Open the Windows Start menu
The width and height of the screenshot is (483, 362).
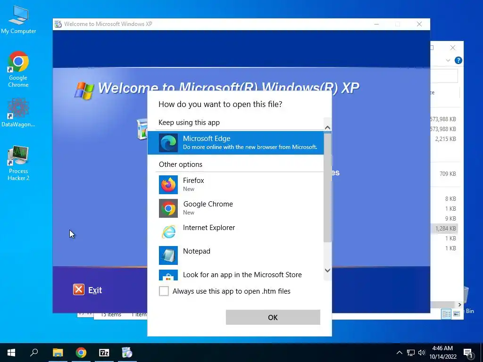[x=11, y=353]
